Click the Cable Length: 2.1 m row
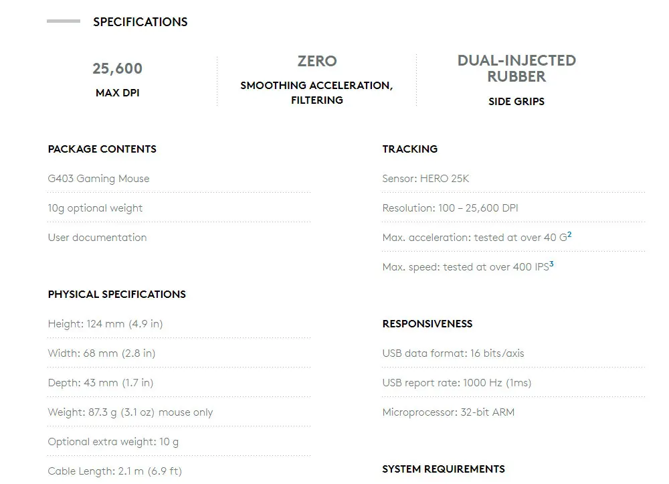 coord(114,471)
